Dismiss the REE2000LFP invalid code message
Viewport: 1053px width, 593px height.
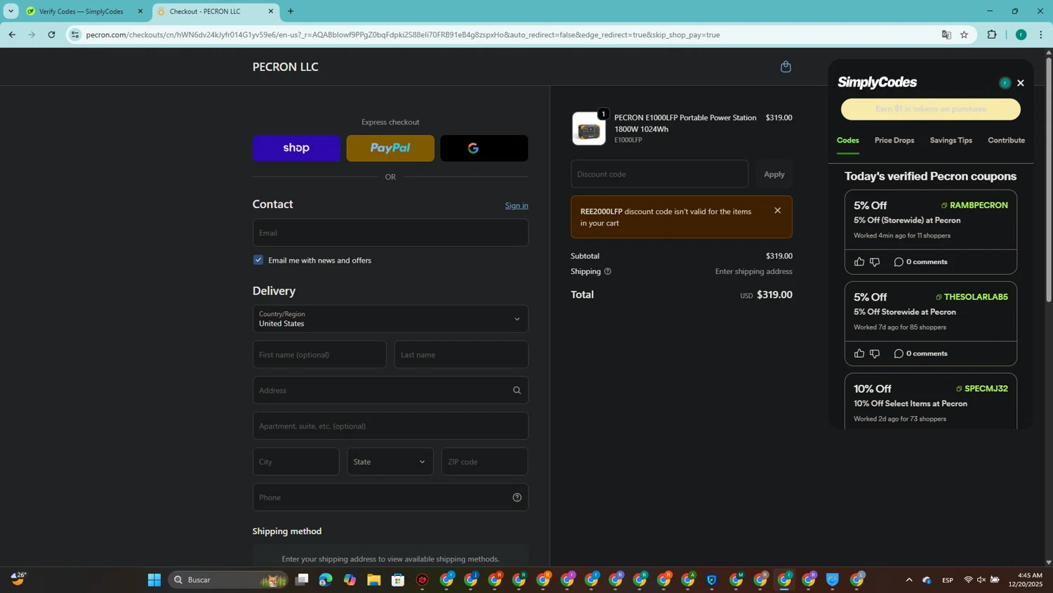(x=777, y=211)
